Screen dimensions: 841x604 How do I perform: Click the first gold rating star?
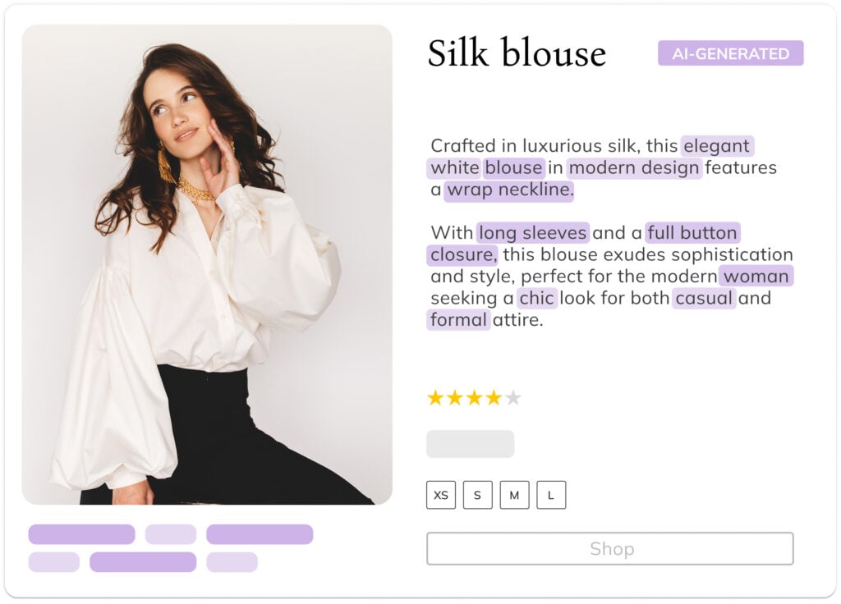pyautogui.click(x=435, y=398)
